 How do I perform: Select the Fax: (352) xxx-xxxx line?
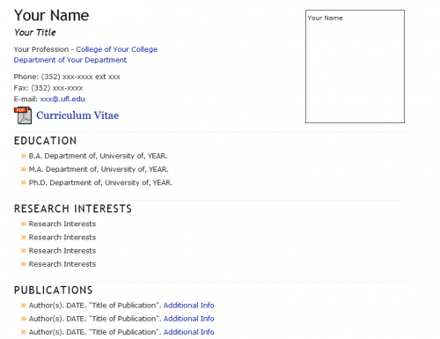point(48,88)
